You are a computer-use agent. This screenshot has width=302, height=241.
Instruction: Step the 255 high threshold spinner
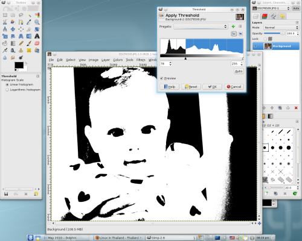point(242,64)
